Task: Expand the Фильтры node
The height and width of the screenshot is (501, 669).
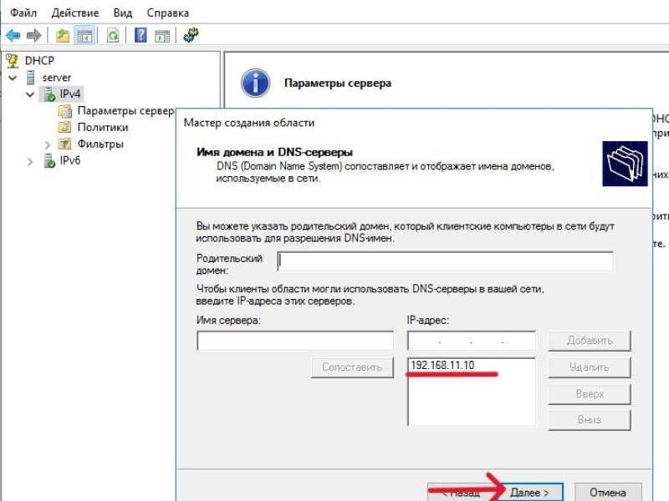Action: 47,144
